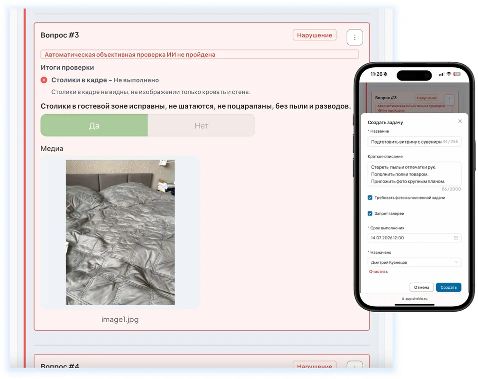Click the Вопрос #3 title

pos(60,35)
